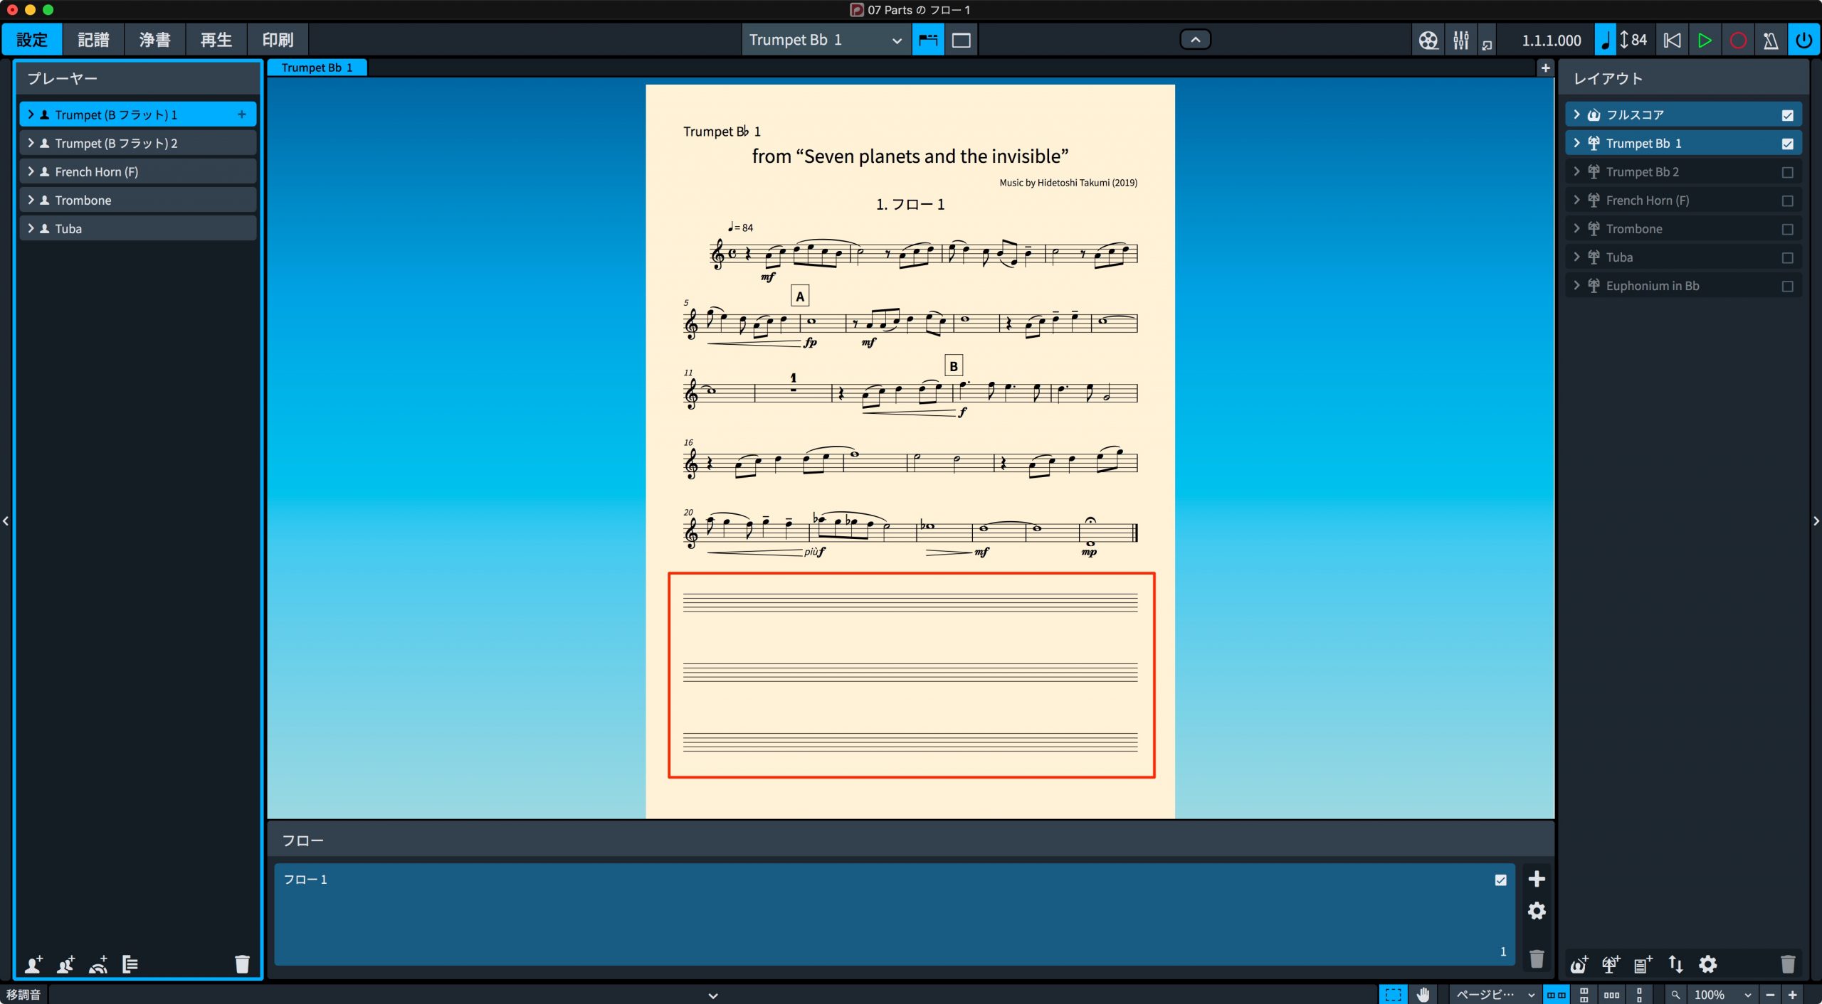The height and width of the screenshot is (1004, 1822).
Task: Open layout sorting arrows button
Action: [1675, 964]
